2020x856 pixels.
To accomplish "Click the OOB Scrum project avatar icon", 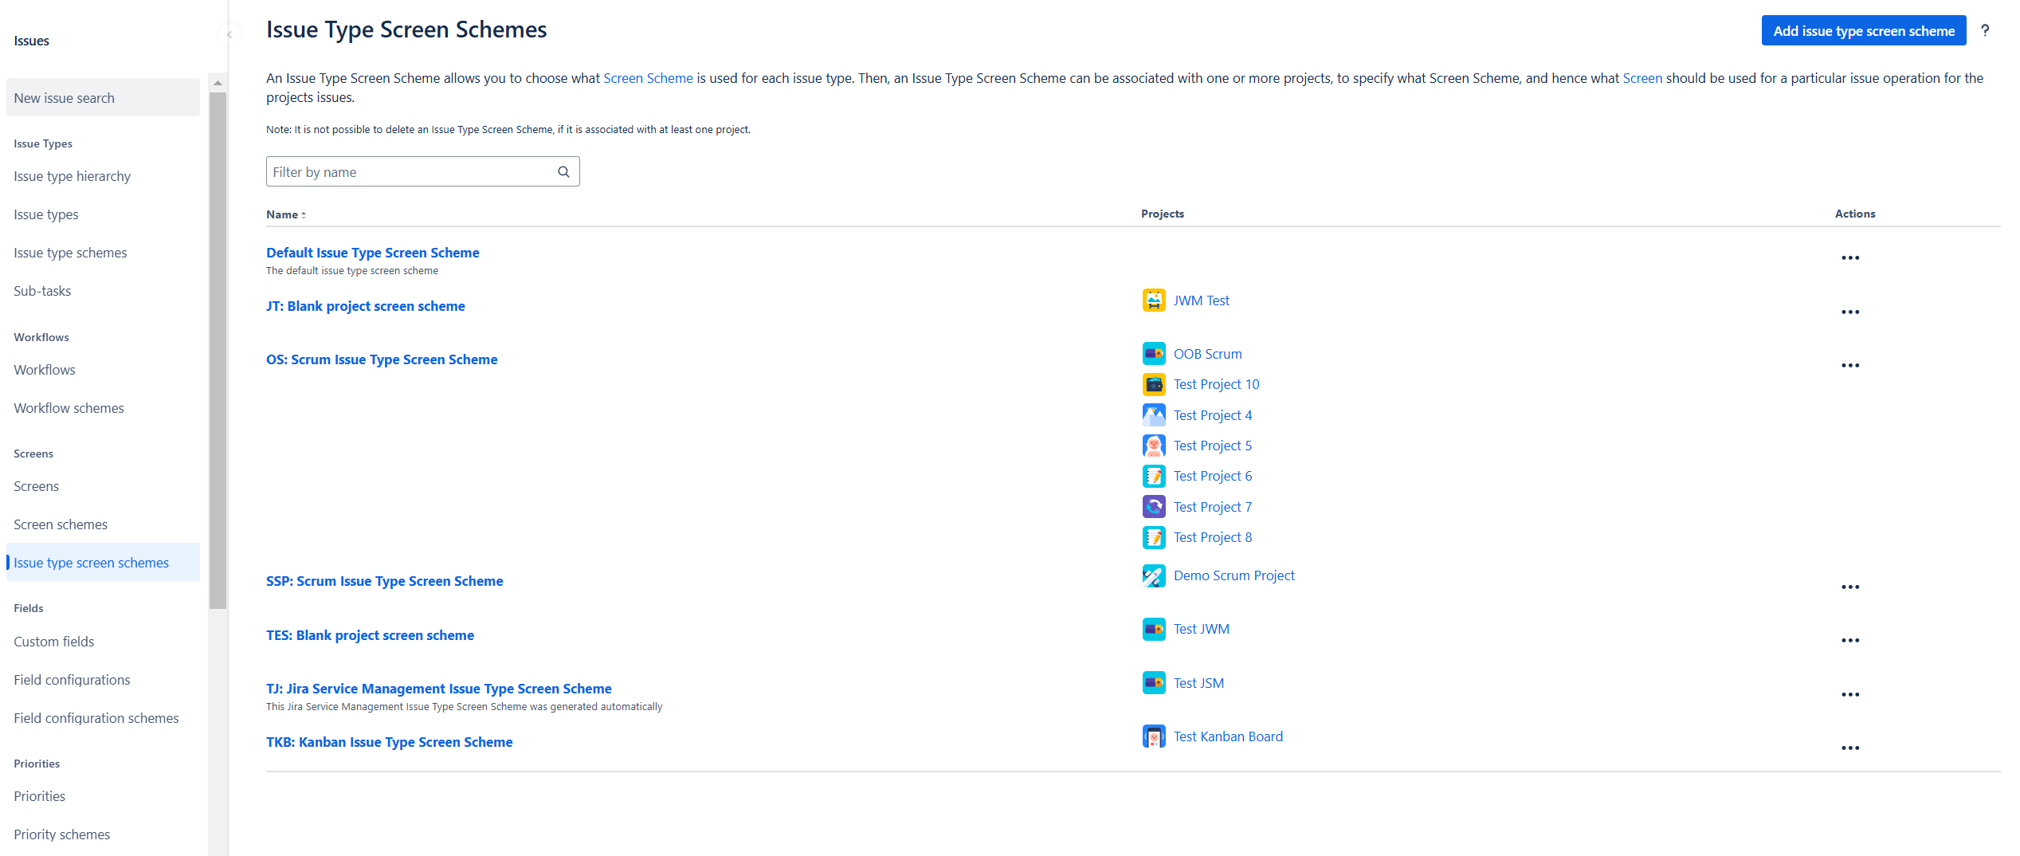I will click(1154, 353).
